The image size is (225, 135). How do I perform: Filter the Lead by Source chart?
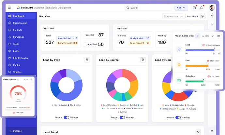pos(143,60)
